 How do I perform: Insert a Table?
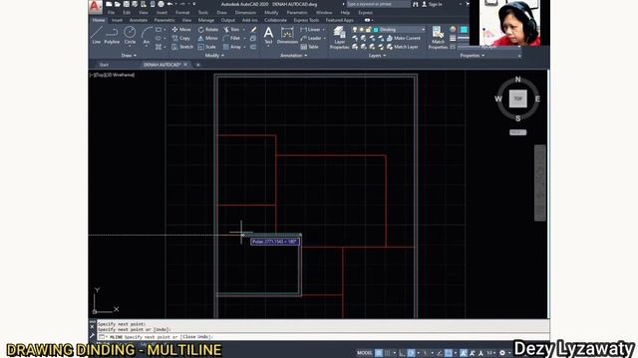(309, 47)
